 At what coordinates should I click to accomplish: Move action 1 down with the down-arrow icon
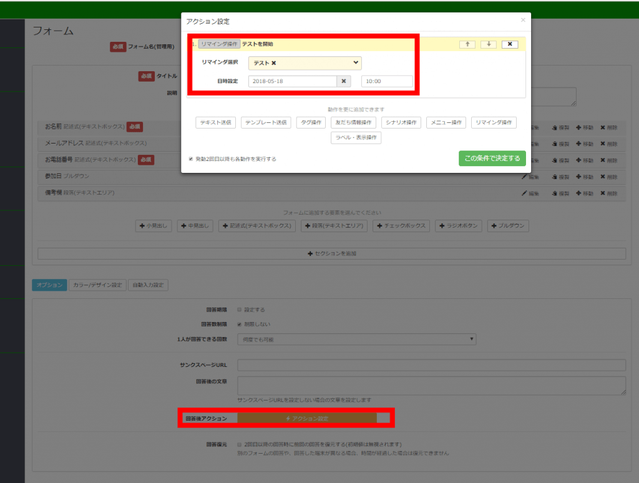click(488, 44)
